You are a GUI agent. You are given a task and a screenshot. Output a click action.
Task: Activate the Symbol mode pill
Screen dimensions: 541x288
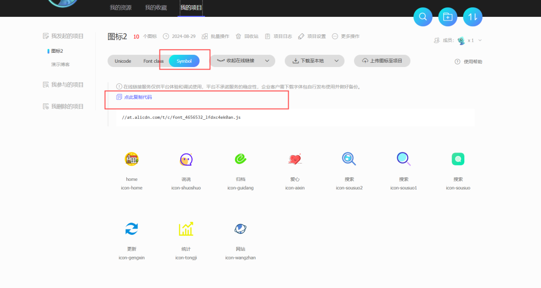point(184,61)
